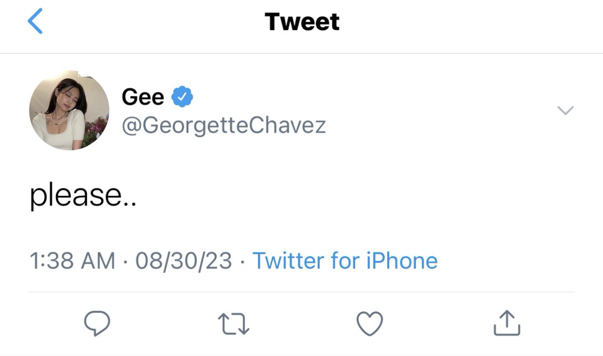Open profile via display name Gee

tap(143, 96)
